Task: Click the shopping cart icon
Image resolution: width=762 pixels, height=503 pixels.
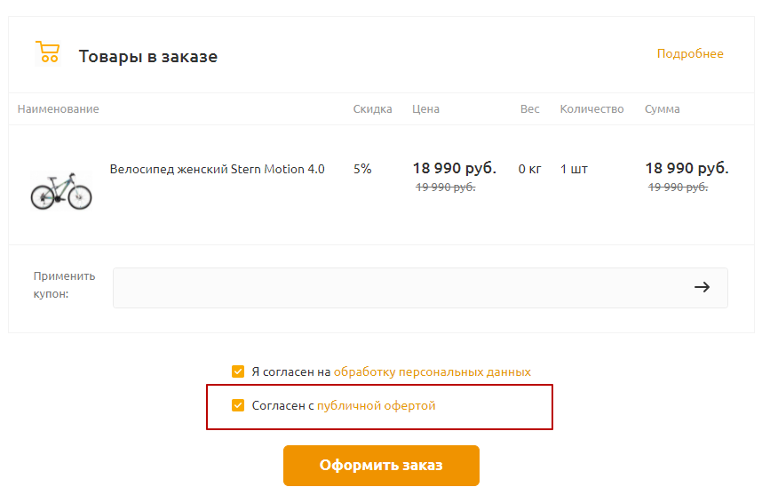Action: [x=47, y=52]
